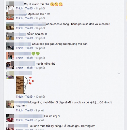Open the comment options chevron beside sticker comment
Screen dimensions: 127x130
119,74
